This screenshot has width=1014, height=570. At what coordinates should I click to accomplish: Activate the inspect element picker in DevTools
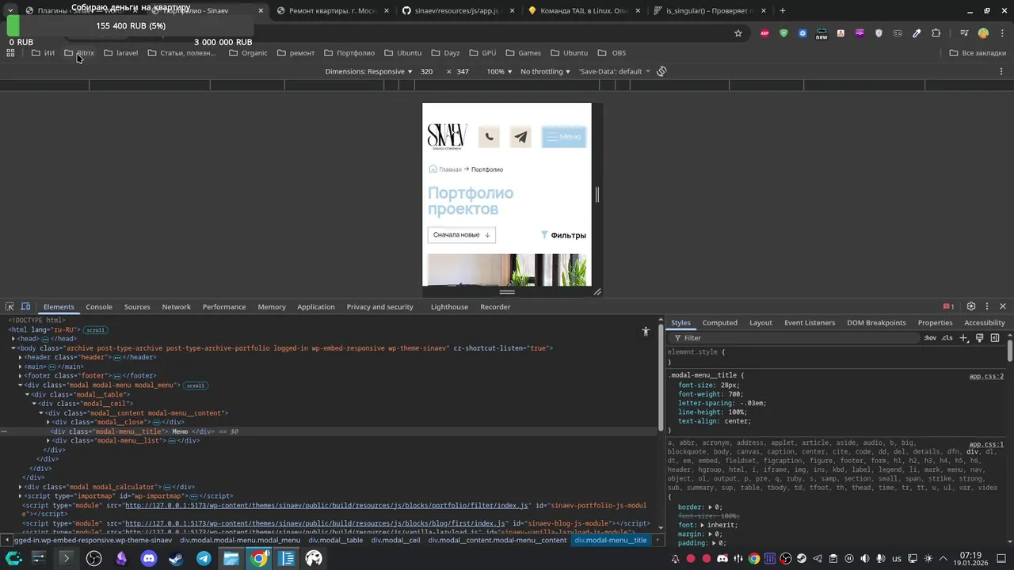click(x=10, y=306)
